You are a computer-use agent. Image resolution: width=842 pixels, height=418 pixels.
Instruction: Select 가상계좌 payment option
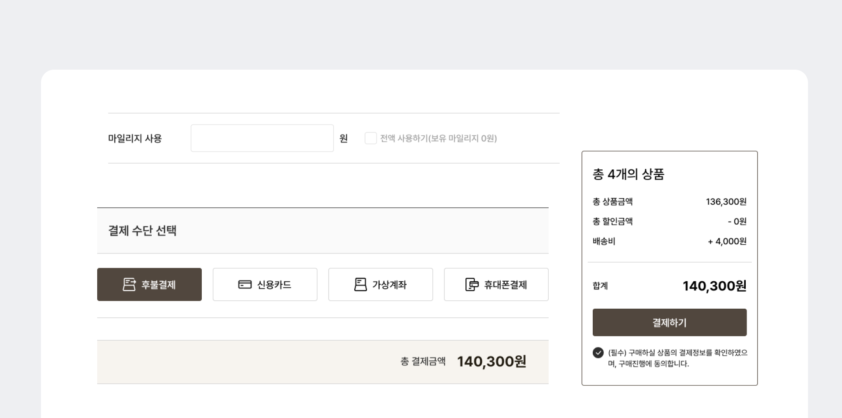(380, 284)
